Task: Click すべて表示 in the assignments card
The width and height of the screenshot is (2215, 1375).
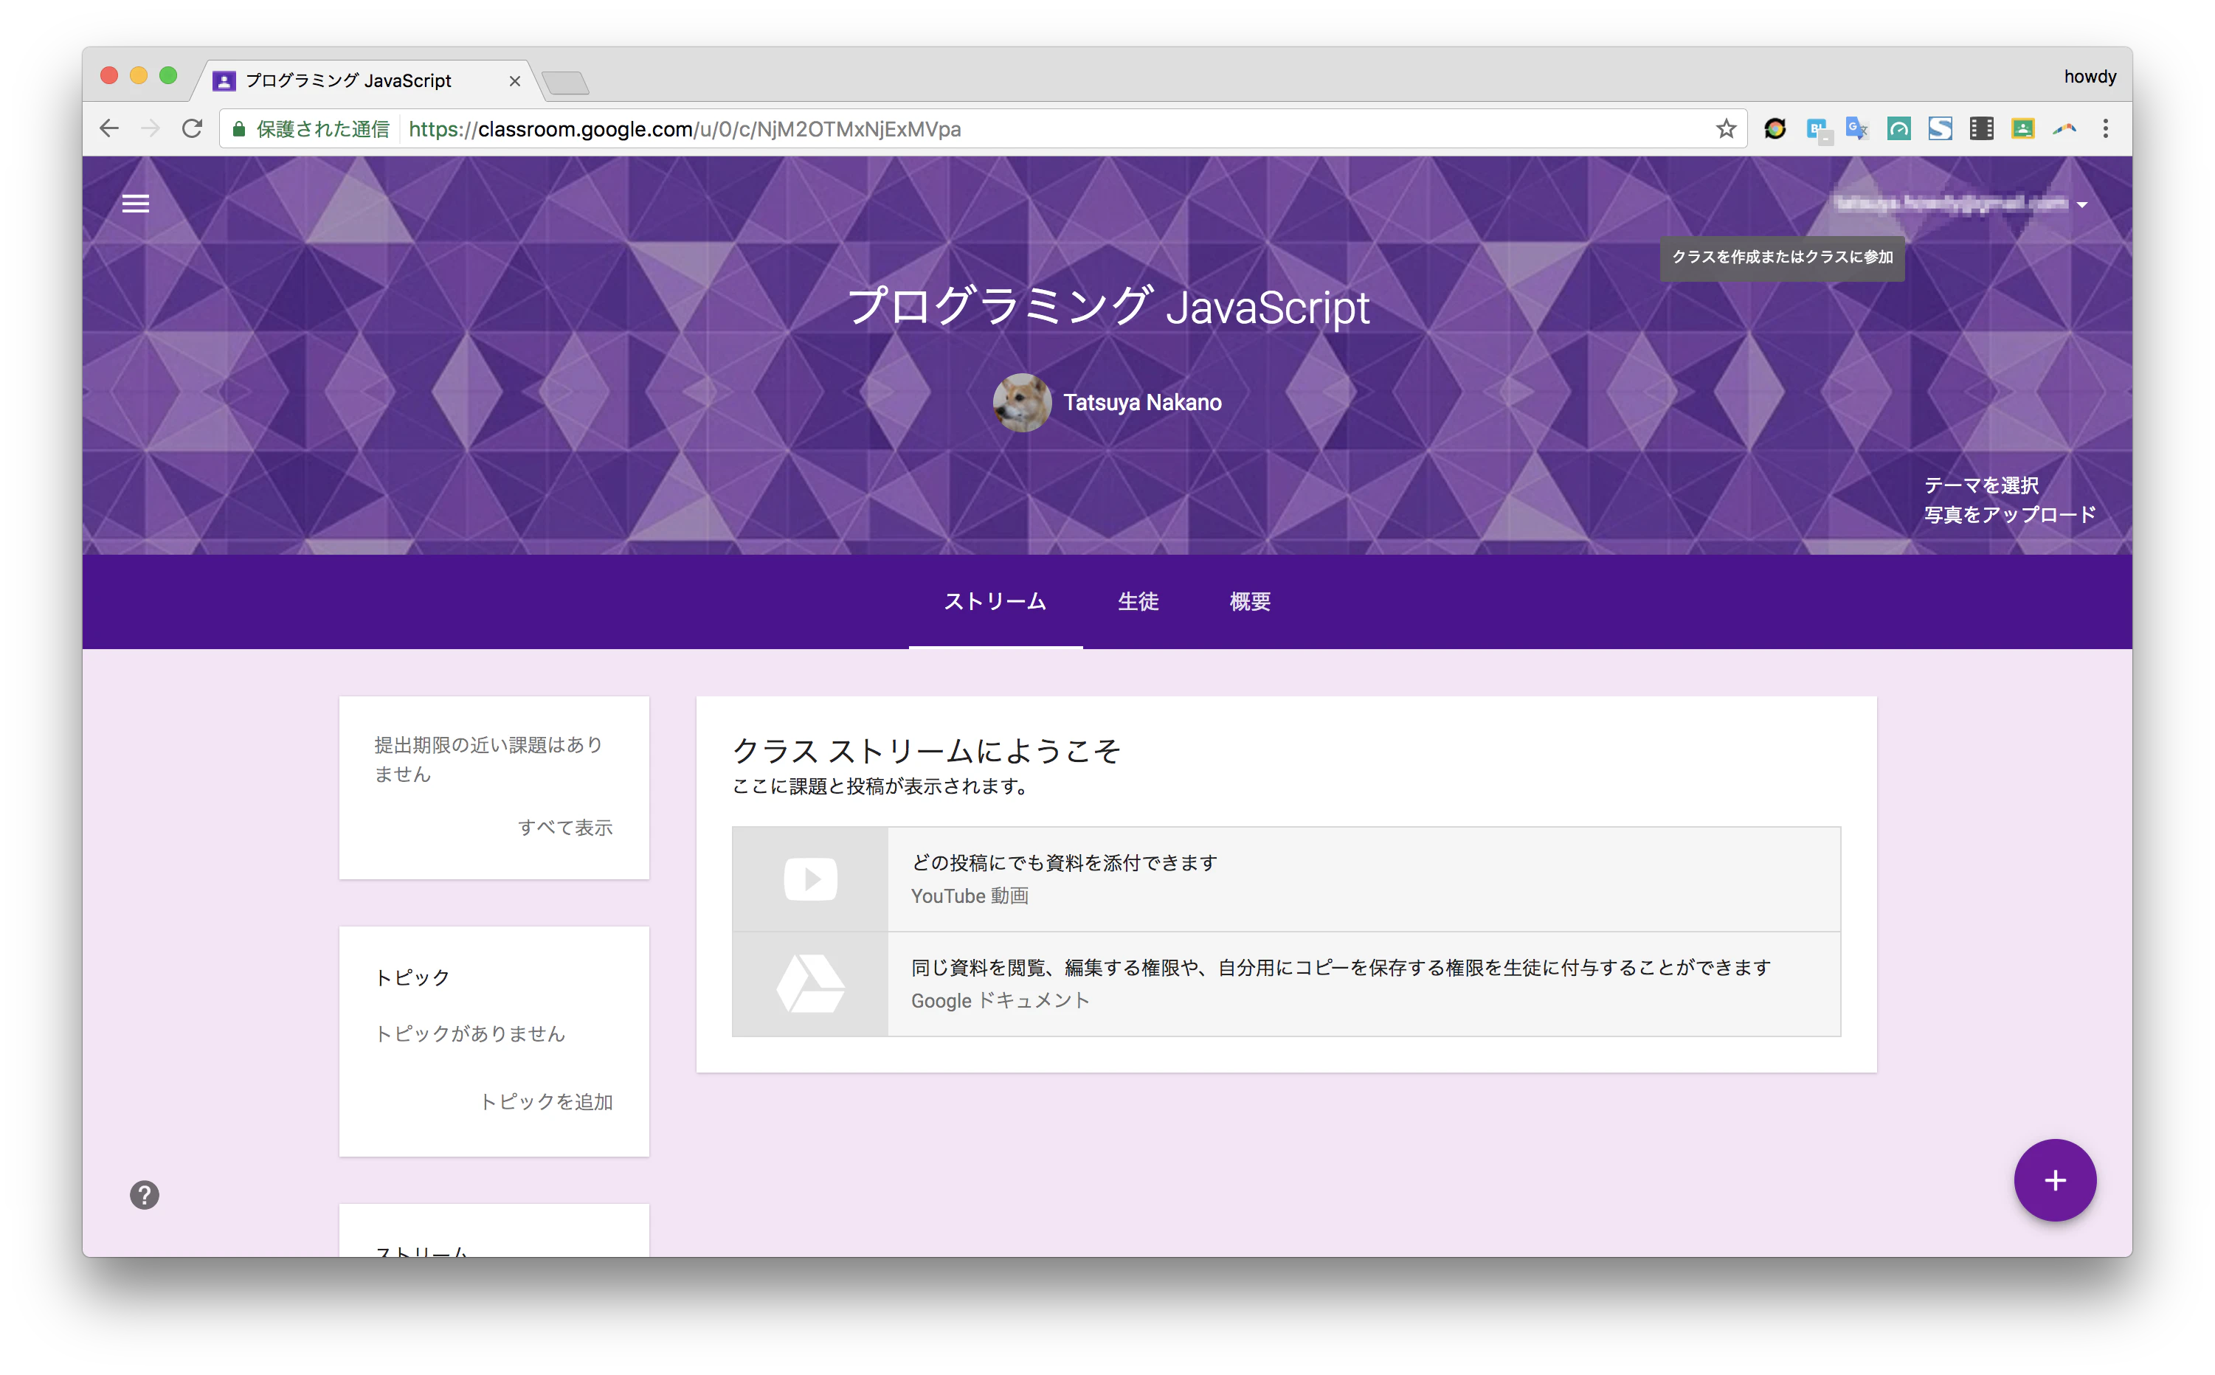Action: [565, 827]
